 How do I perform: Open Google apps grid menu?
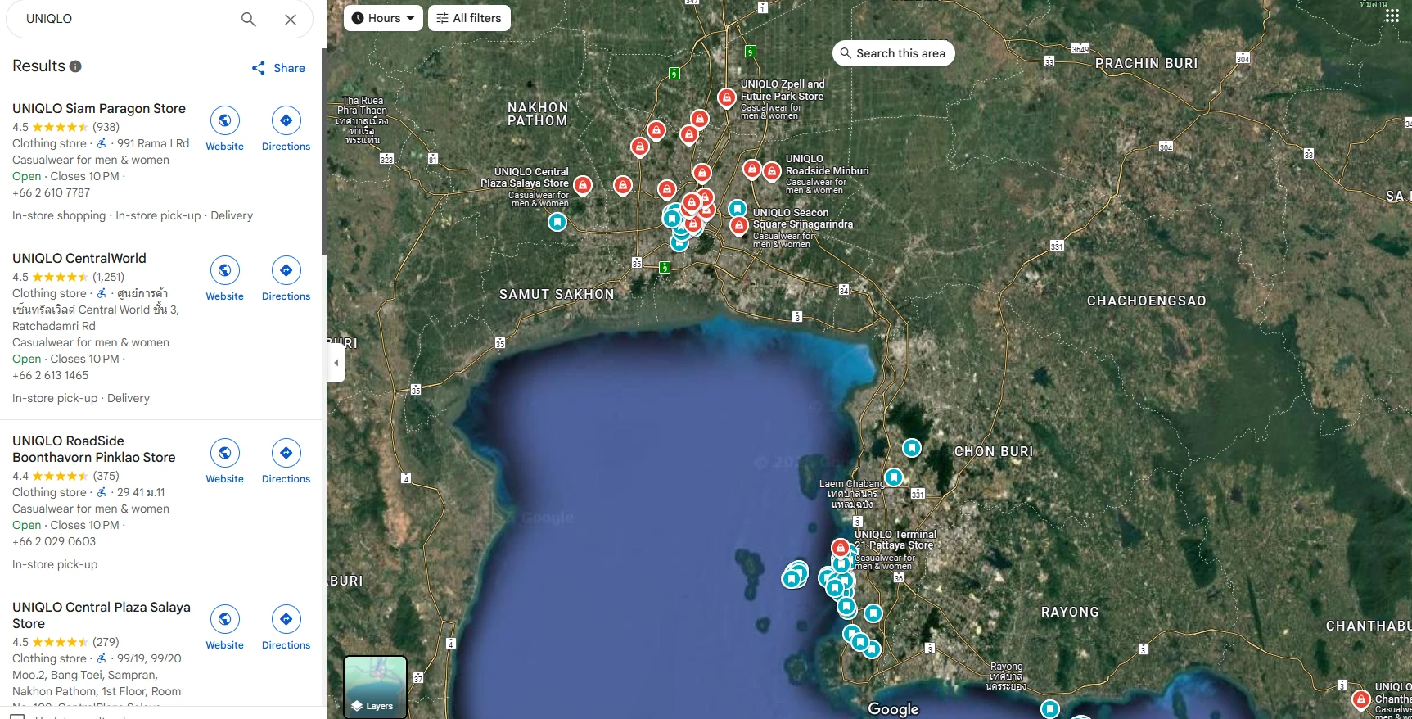[1392, 16]
